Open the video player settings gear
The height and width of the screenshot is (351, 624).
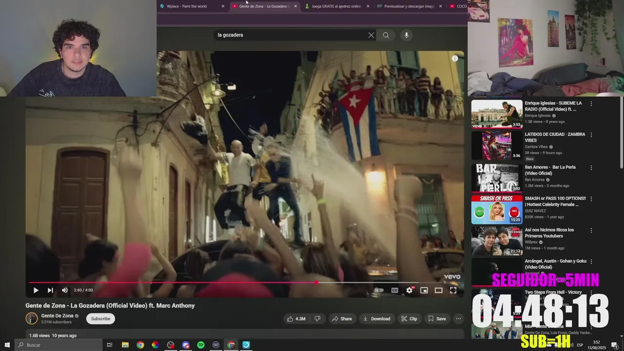[x=409, y=290]
